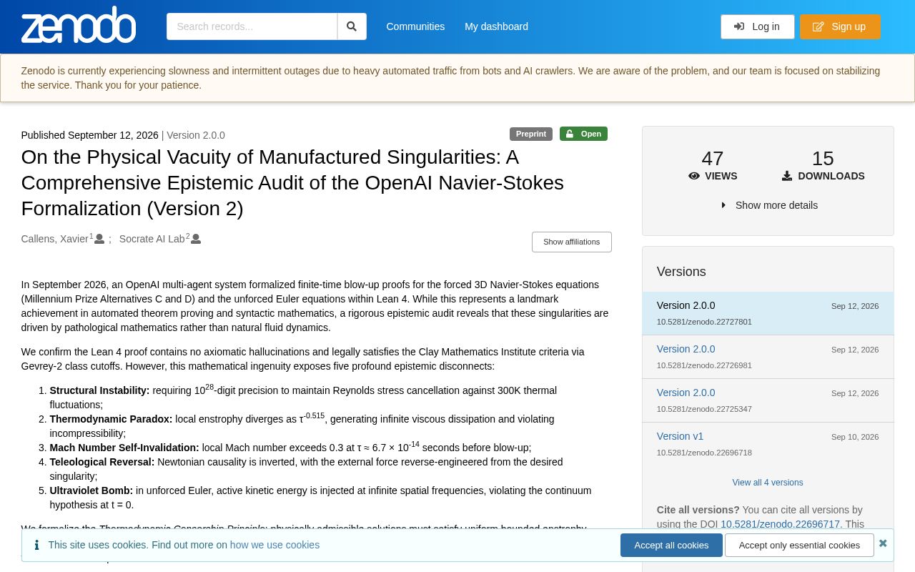The height and width of the screenshot is (572, 915).
Task: Expand Show more details
Action: point(769,205)
